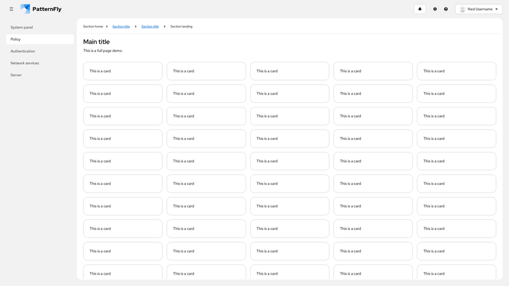Expand the Ned Username dropdown
This screenshot has height=286, width=509.
tap(479, 9)
